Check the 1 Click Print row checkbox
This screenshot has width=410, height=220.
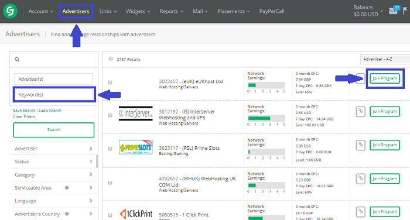click(x=110, y=215)
